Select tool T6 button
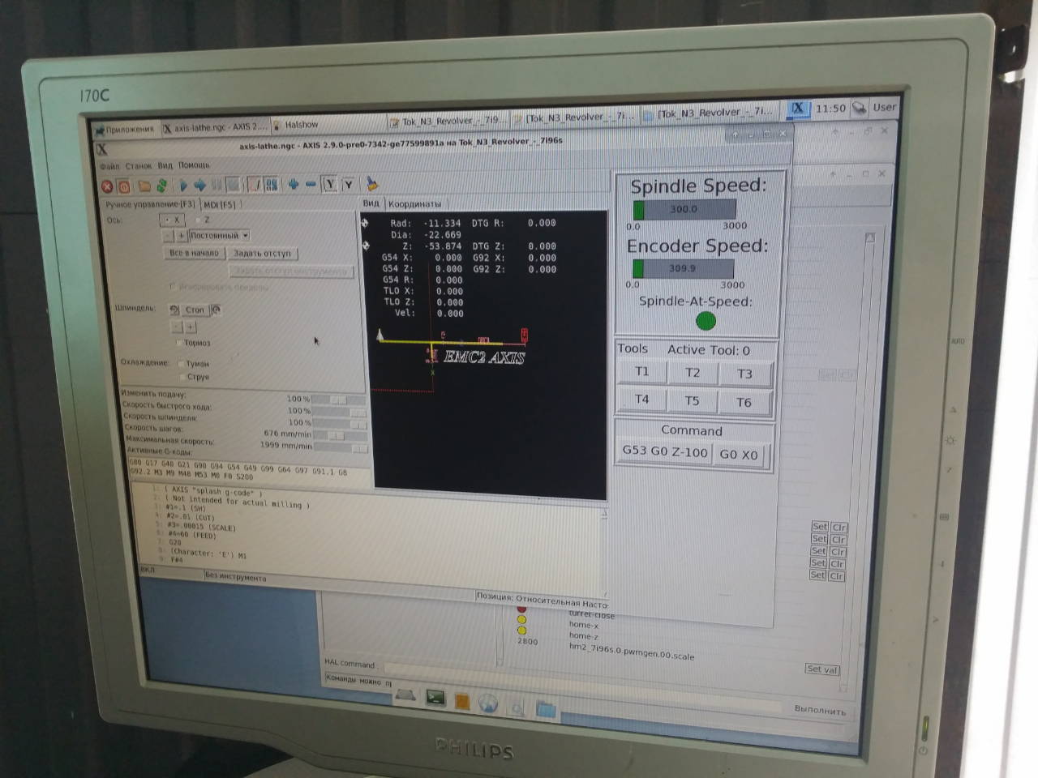The image size is (1038, 778). coord(744,402)
